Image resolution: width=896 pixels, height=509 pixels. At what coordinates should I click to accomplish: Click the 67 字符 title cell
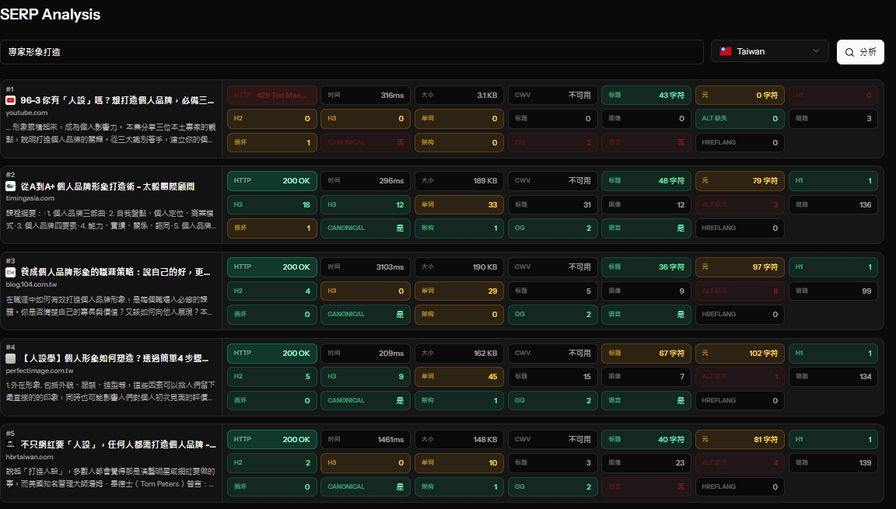point(646,354)
